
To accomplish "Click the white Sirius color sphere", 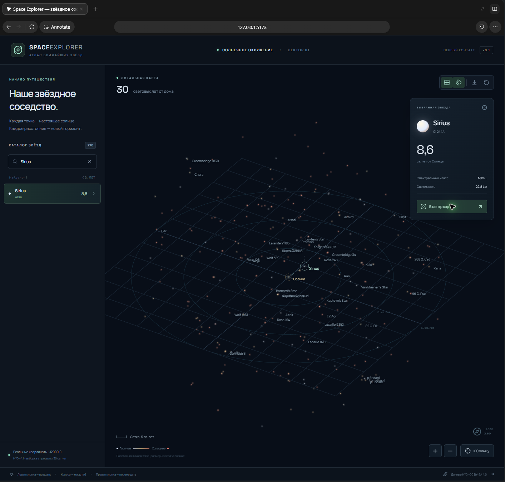I will tap(423, 126).
